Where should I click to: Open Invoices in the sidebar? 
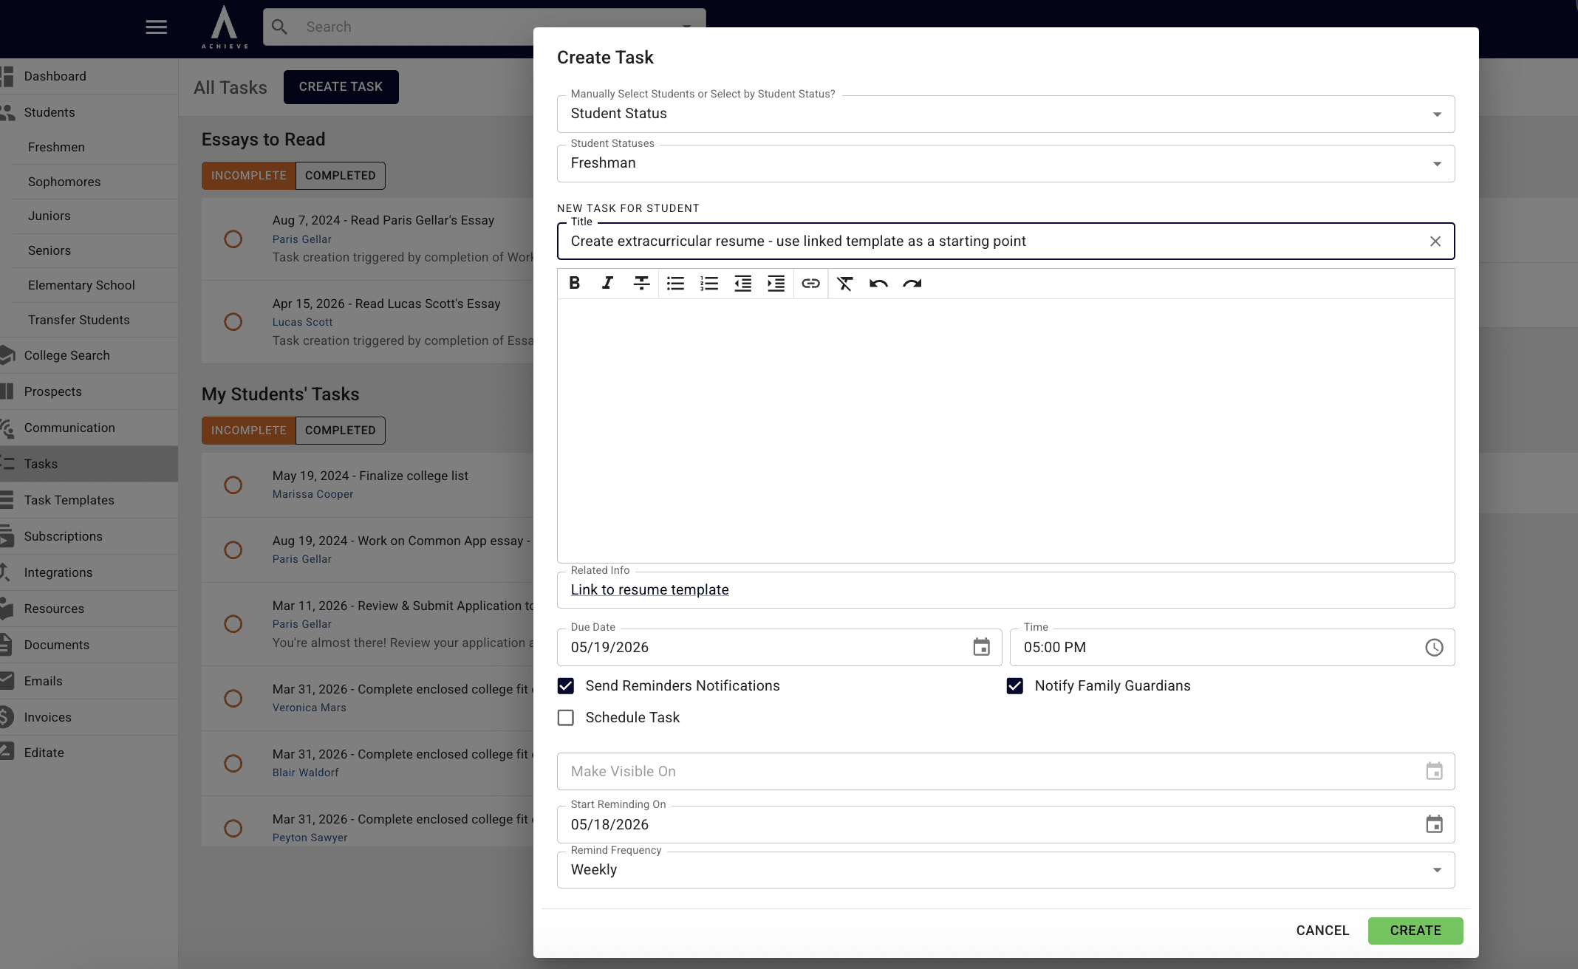pyautogui.click(x=89, y=717)
